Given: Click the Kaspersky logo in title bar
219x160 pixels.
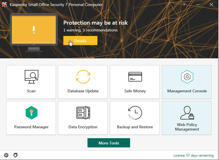Looking at the screenshot, I should coord(5,5).
